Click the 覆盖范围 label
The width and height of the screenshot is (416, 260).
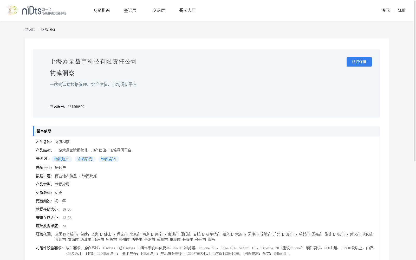(44, 234)
